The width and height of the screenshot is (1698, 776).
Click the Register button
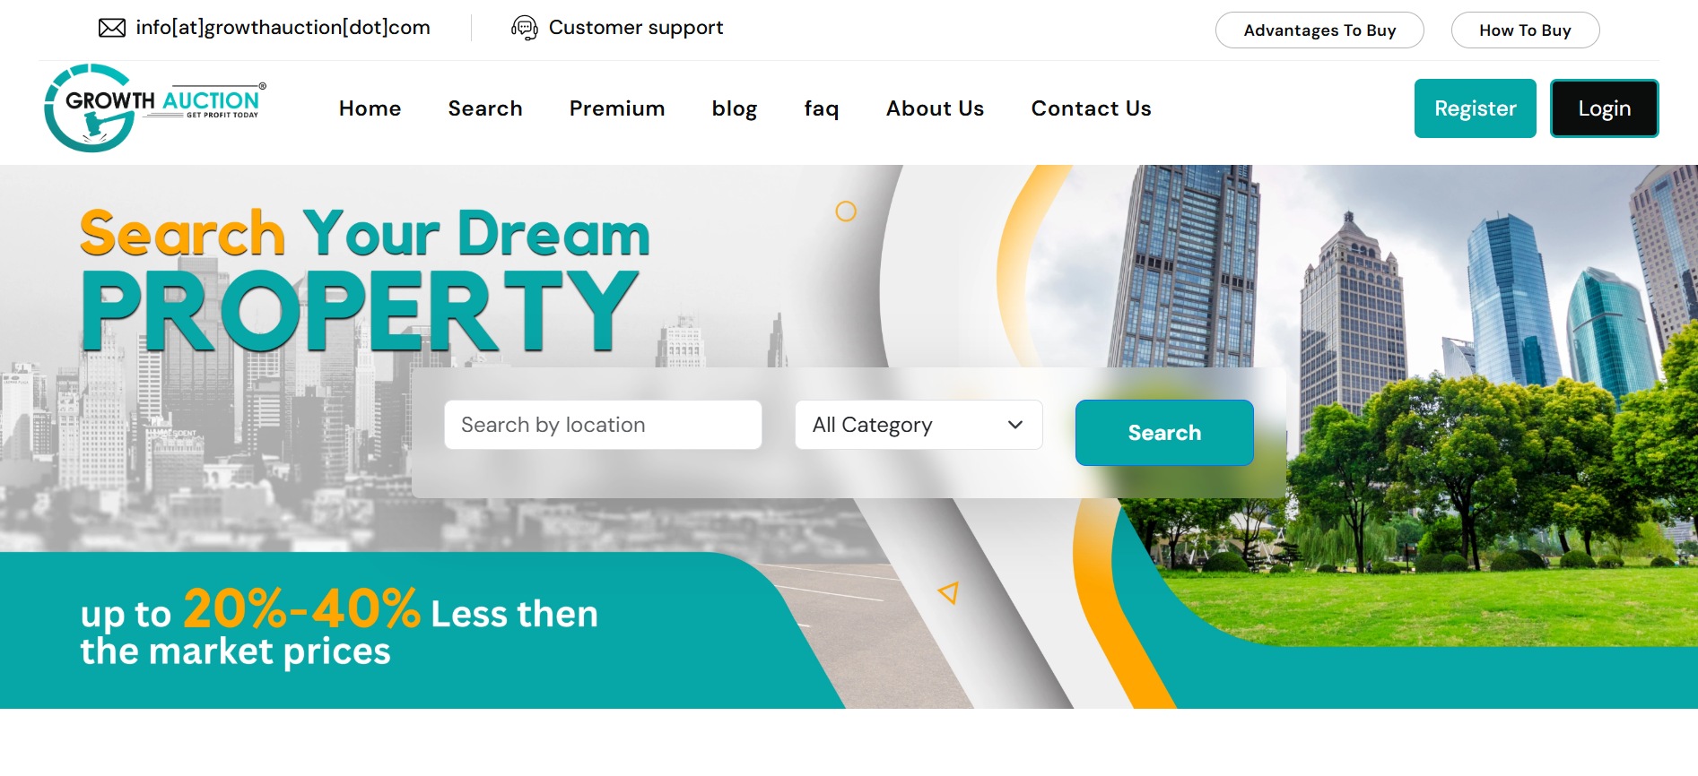1476,108
